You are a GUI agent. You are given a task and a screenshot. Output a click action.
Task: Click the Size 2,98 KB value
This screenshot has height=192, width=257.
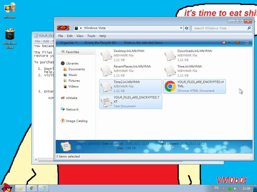130,148
